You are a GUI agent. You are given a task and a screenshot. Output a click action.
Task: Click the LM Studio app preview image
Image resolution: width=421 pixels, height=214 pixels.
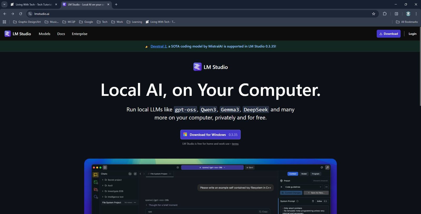pyautogui.click(x=210, y=186)
